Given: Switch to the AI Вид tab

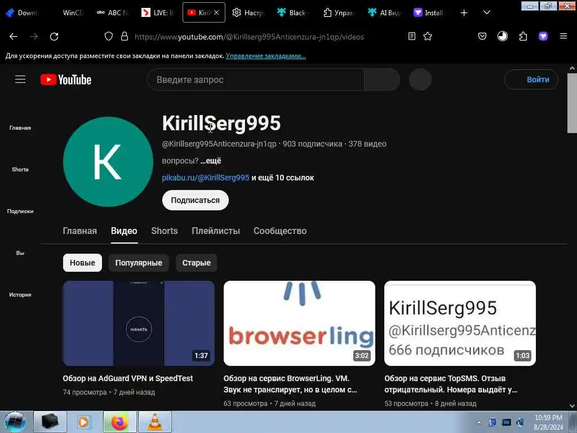Looking at the screenshot, I should [x=384, y=12].
